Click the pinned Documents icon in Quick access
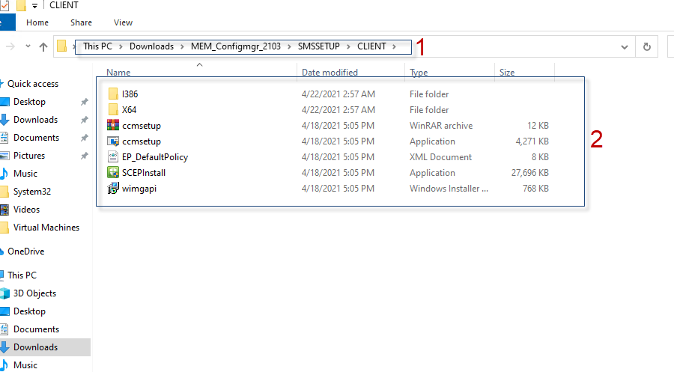This screenshot has width=674, height=372. coord(4,138)
